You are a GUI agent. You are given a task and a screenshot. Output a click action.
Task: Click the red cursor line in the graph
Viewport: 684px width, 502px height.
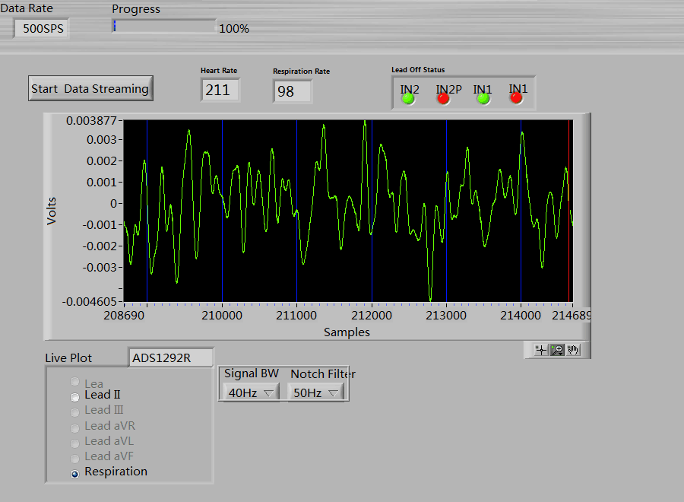click(568, 211)
